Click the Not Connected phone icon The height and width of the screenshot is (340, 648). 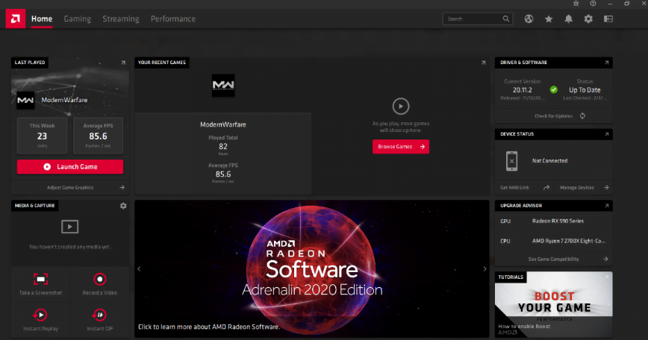511,161
